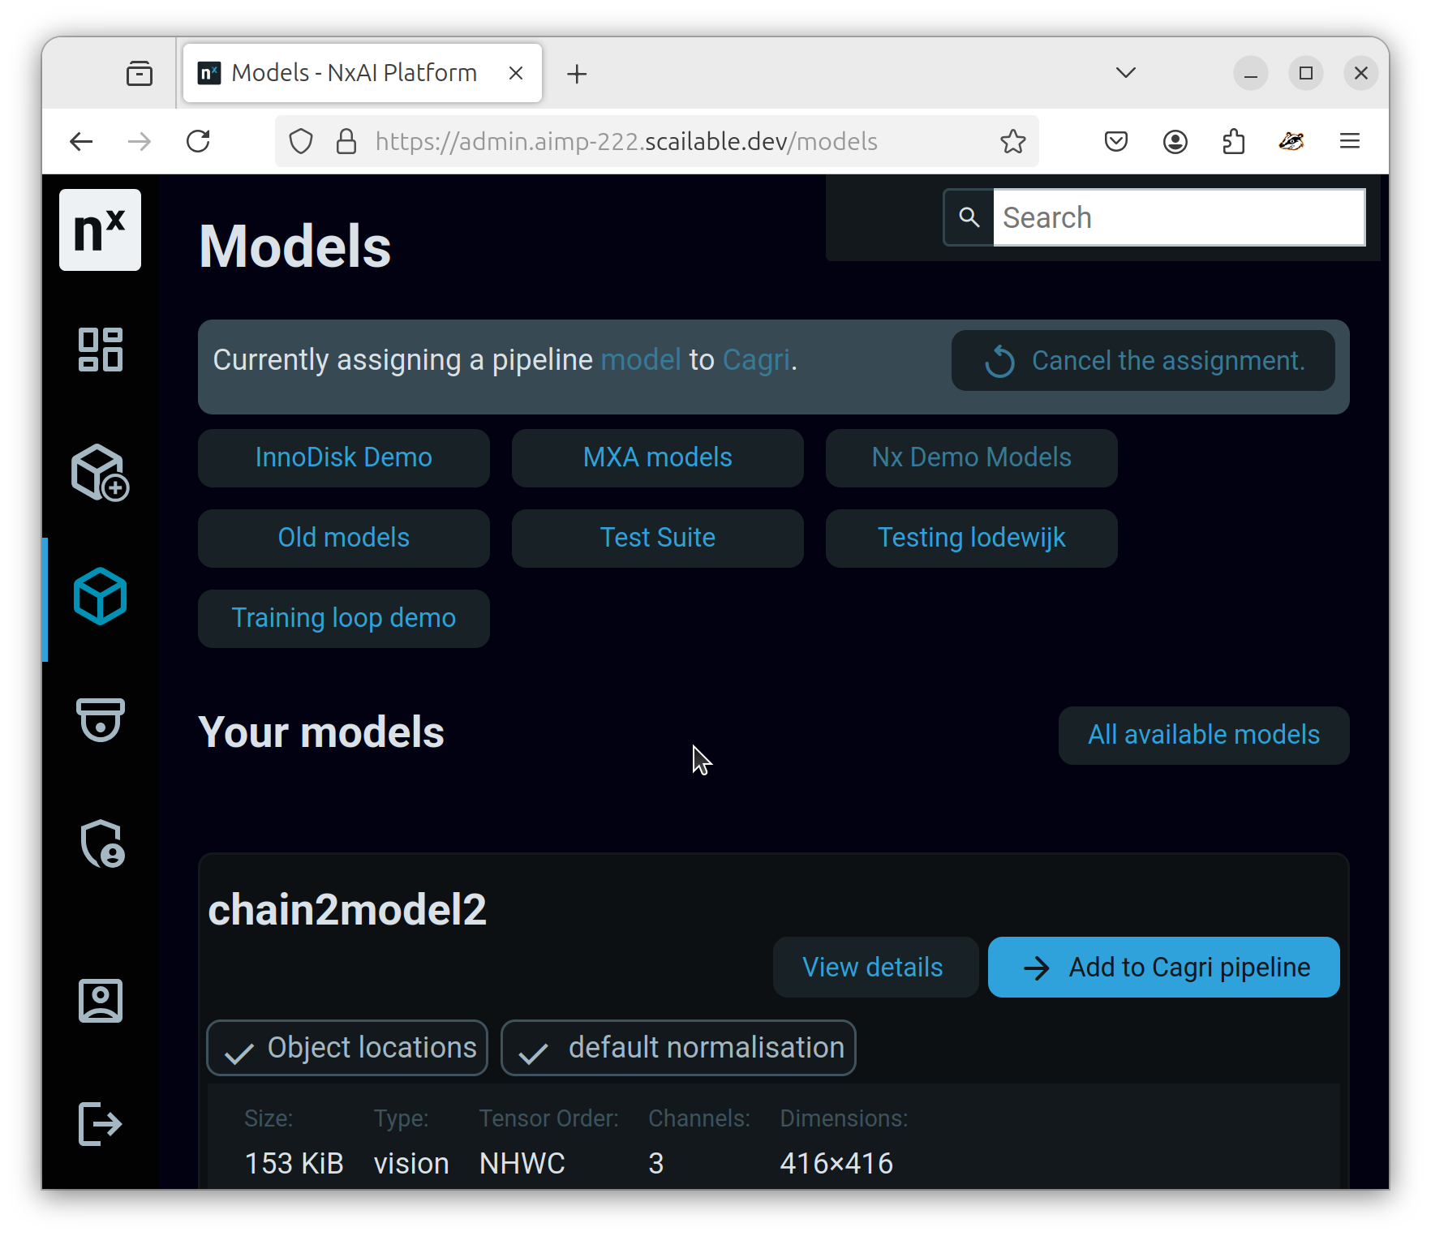Toggle the default normalisation check tag
This screenshot has width=1431, height=1236.
click(x=678, y=1048)
